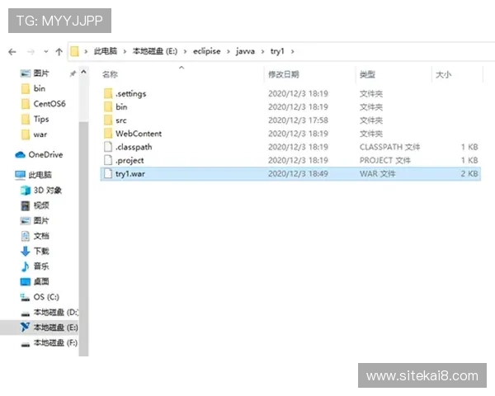The height and width of the screenshot is (396, 495).
Task: Select the try1.war file icon
Action: pos(108,173)
